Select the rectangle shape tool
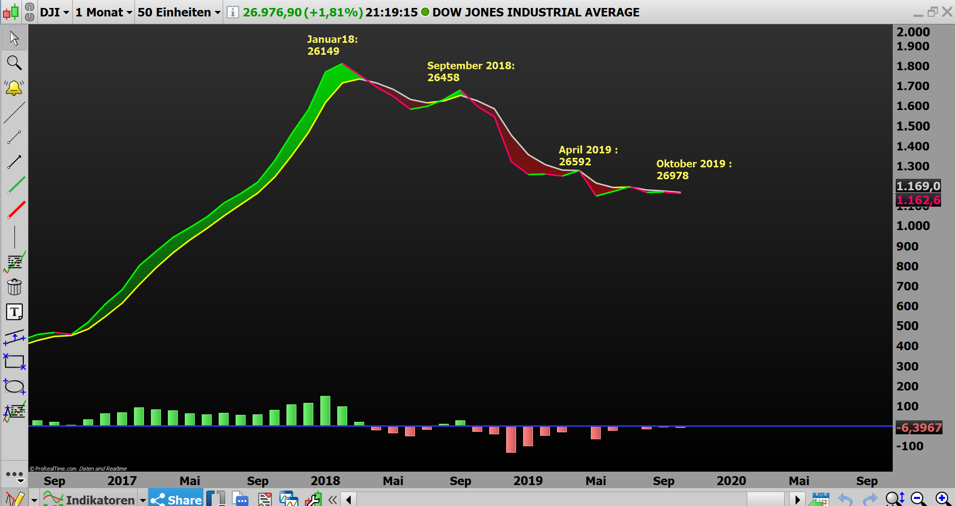 point(14,362)
